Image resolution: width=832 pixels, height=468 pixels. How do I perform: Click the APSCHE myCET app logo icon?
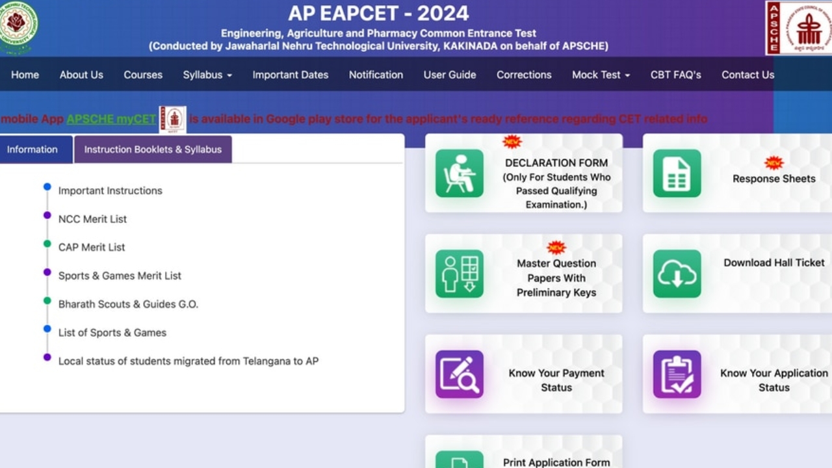click(x=173, y=120)
